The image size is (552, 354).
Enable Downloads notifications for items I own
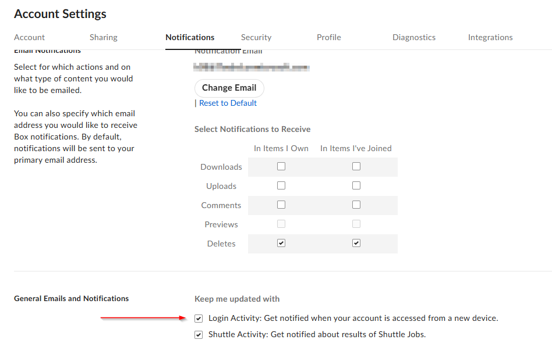pos(281,166)
